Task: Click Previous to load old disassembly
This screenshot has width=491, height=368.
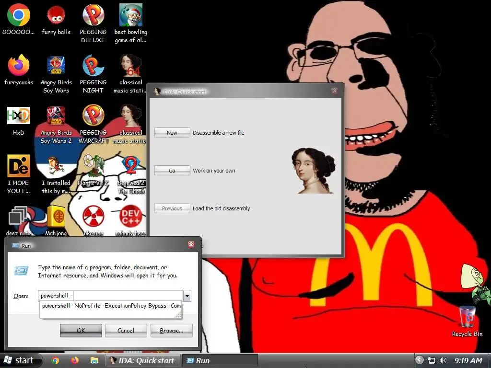Action: point(172,208)
